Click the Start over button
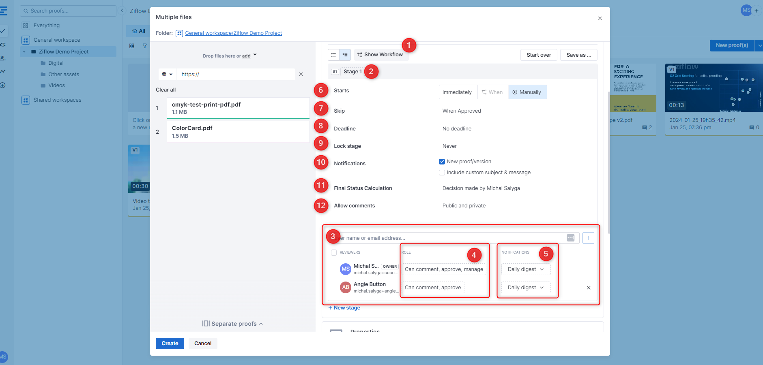Image resolution: width=763 pixels, height=365 pixels. (x=539, y=55)
